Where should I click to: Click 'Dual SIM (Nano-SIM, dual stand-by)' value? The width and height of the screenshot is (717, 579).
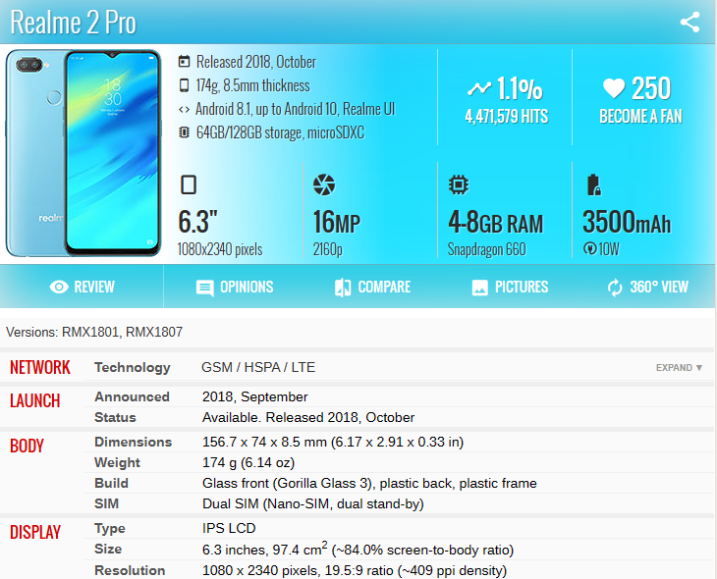pos(312,503)
